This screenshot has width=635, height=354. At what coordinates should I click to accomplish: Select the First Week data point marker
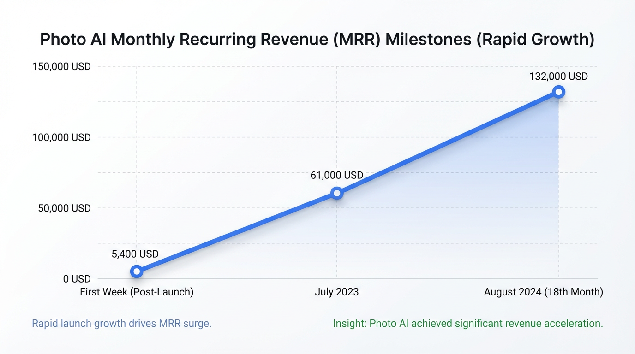click(136, 271)
